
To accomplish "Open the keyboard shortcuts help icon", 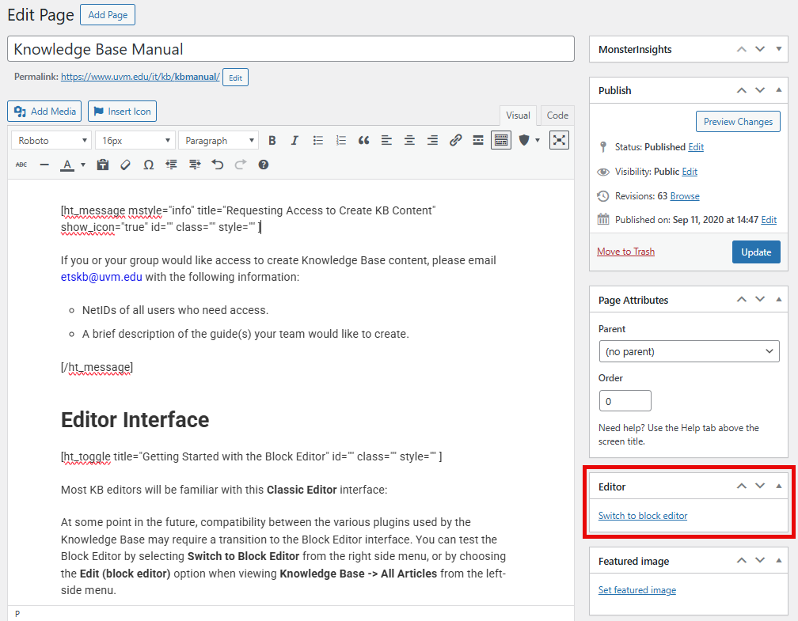I will [264, 165].
